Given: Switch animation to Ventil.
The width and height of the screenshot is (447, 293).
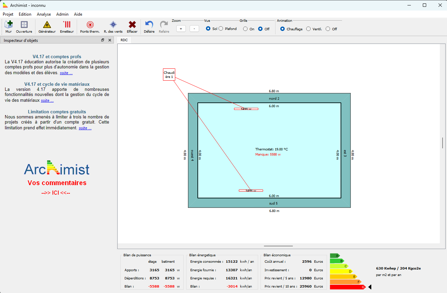Looking at the screenshot, I should (309, 29).
